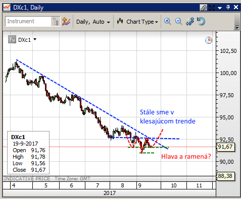Zoom in with the plus magnifier
Screen dimensions: 241x199
(167, 22)
